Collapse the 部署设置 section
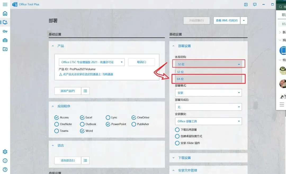The width and height of the screenshot is (286, 174). pos(173,46)
